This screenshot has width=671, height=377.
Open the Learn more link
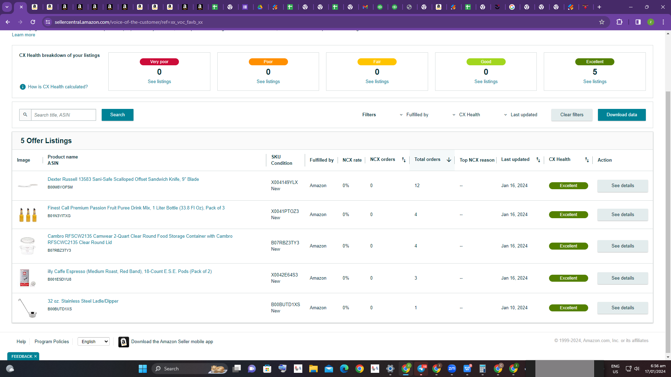[23, 35]
